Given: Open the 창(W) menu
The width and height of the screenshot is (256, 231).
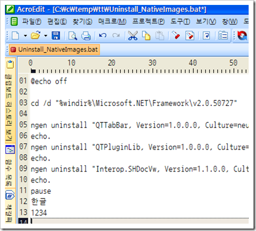Looking at the screenshot, I should pos(230,21).
